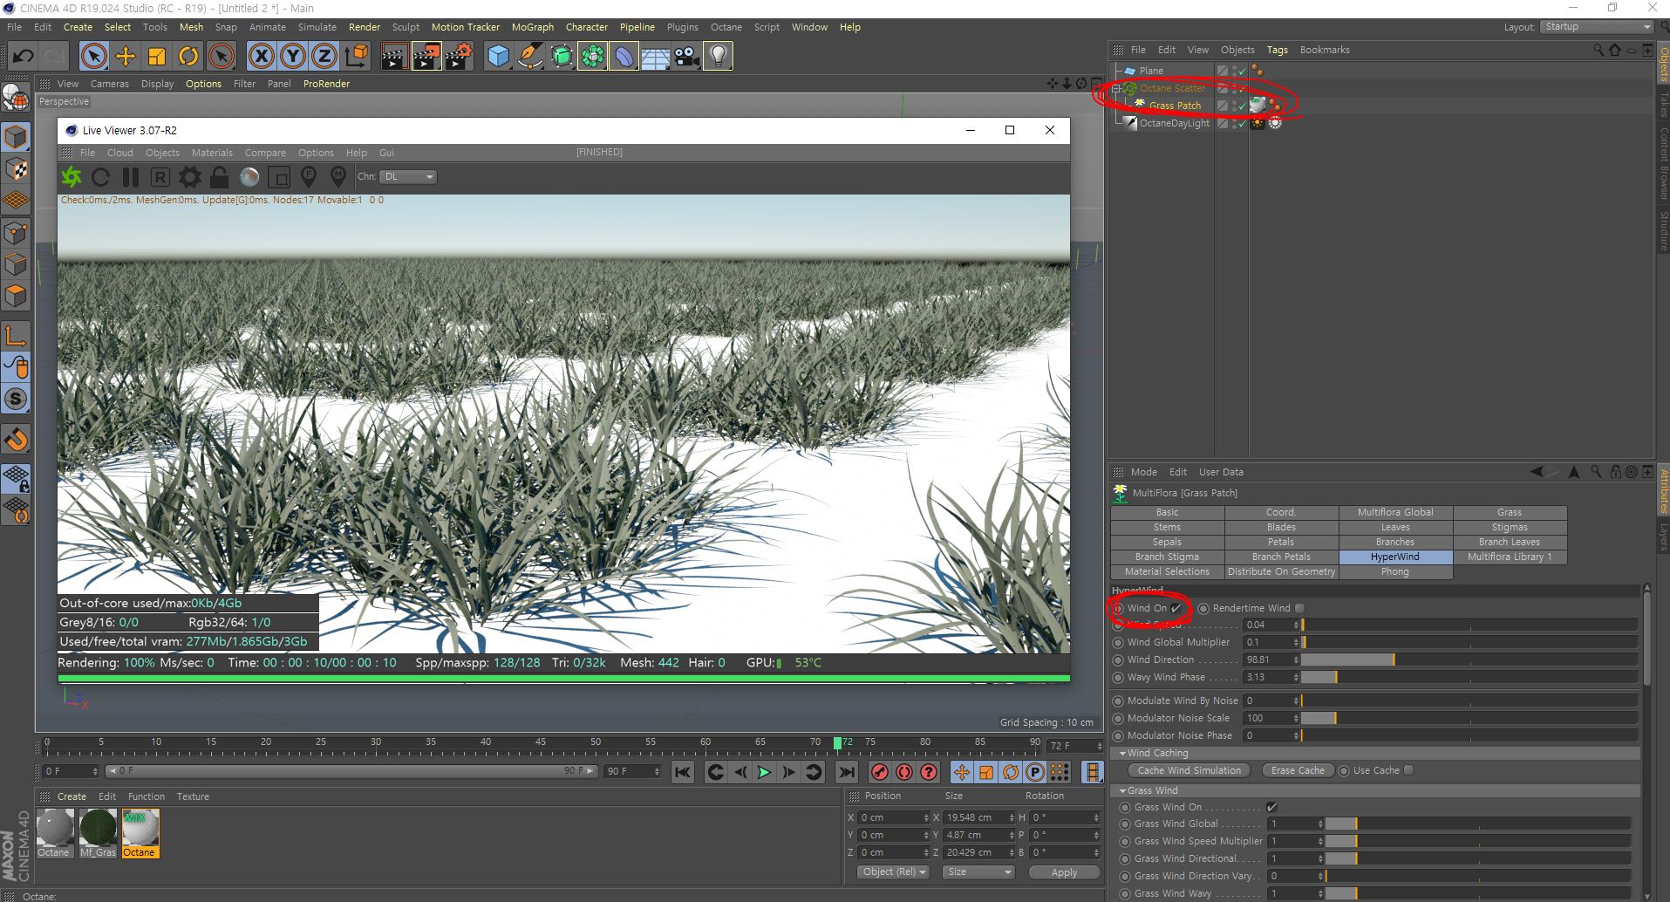Select the Live Selection tool
This screenshot has width=1670, height=902.
point(94,57)
